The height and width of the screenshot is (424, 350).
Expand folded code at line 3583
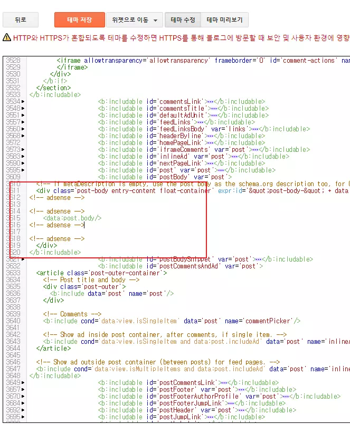point(23,157)
